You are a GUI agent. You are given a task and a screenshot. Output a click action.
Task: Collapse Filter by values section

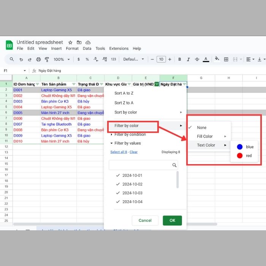(x=126, y=143)
